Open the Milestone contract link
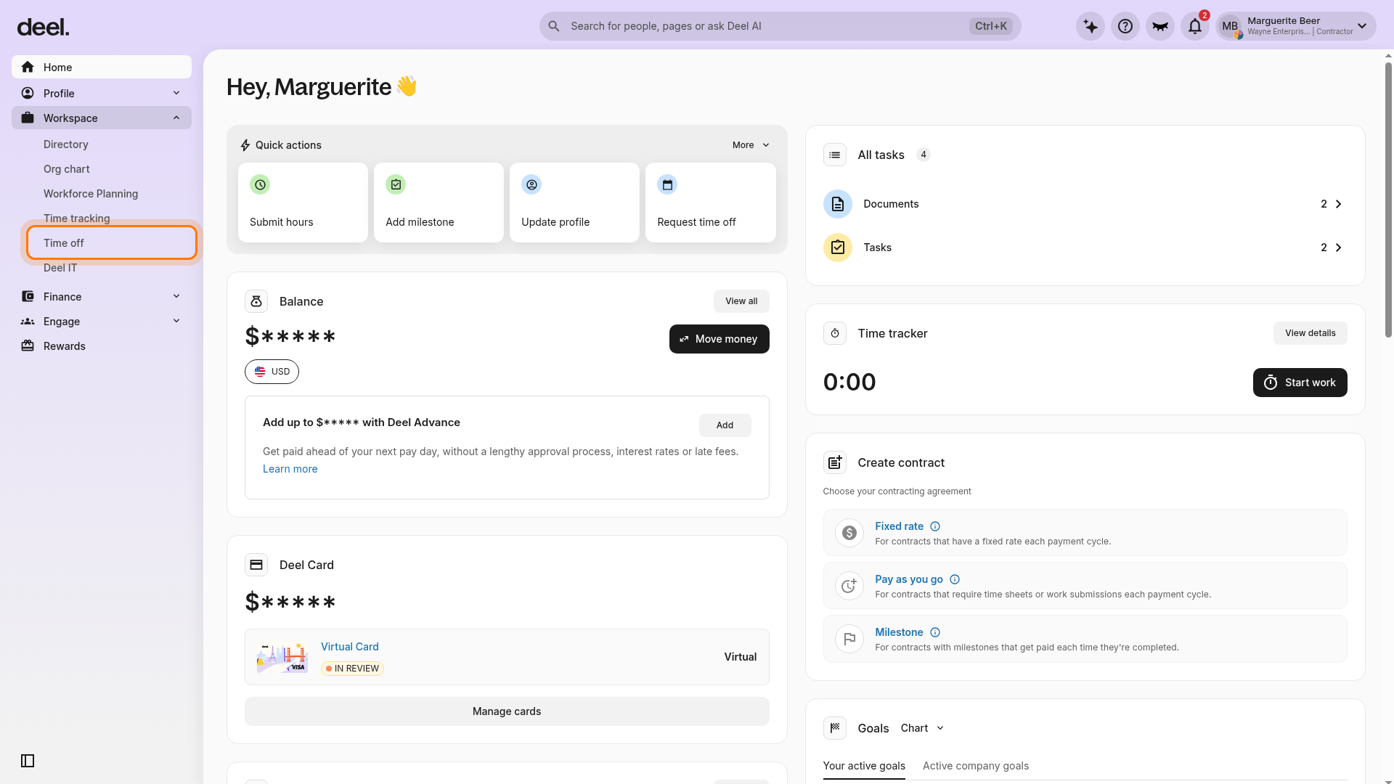Viewport: 1394px width, 784px height. (899, 632)
